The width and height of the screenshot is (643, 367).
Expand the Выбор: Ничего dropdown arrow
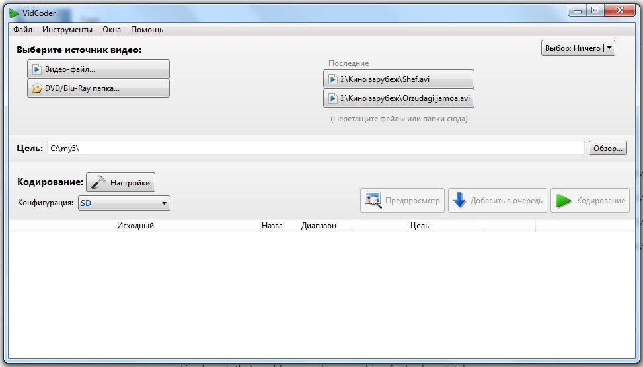click(x=609, y=48)
